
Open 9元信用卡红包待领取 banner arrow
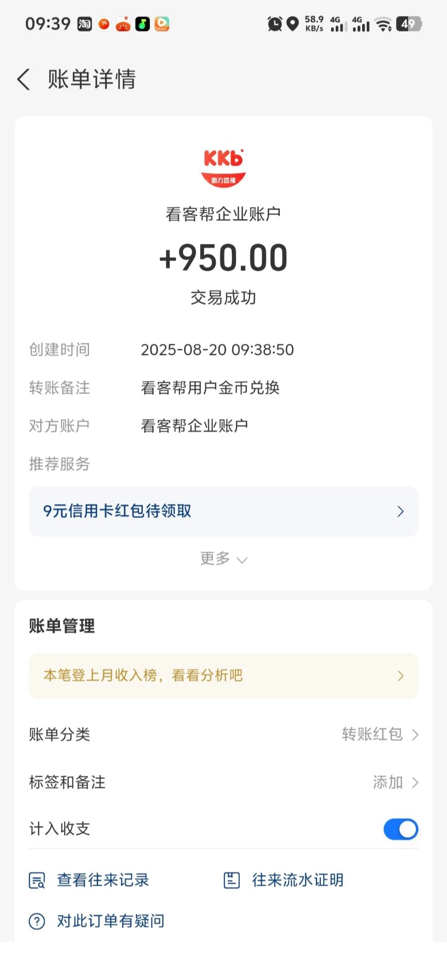pyautogui.click(x=400, y=511)
